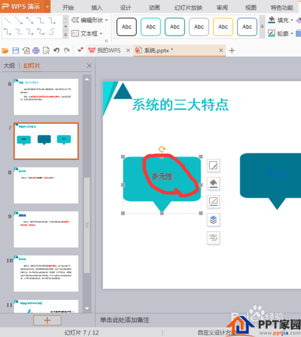The image size is (301, 337).
Task: Expand the shape styles gallery
Action: click(262, 26)
